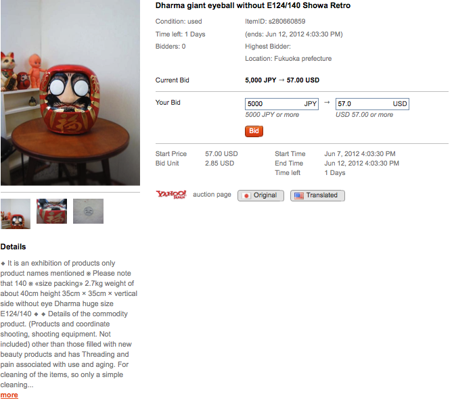Click the Yahoo Japan logo
Screen dimensions: 454x419
[171, 195]
